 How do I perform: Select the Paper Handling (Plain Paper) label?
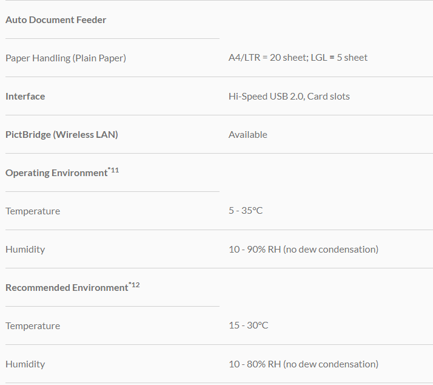[65, 58]
